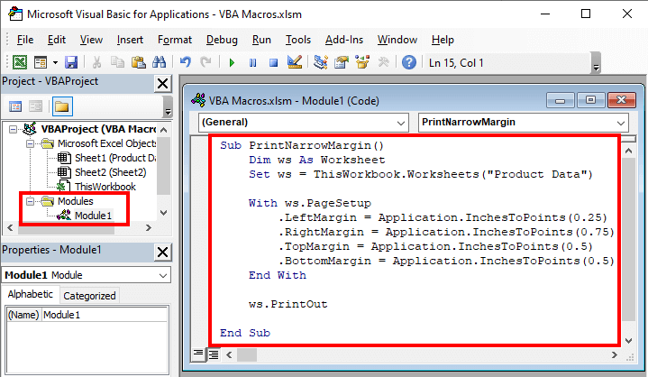Click the Project tree scroll-down arrow

tap(164, 213)
